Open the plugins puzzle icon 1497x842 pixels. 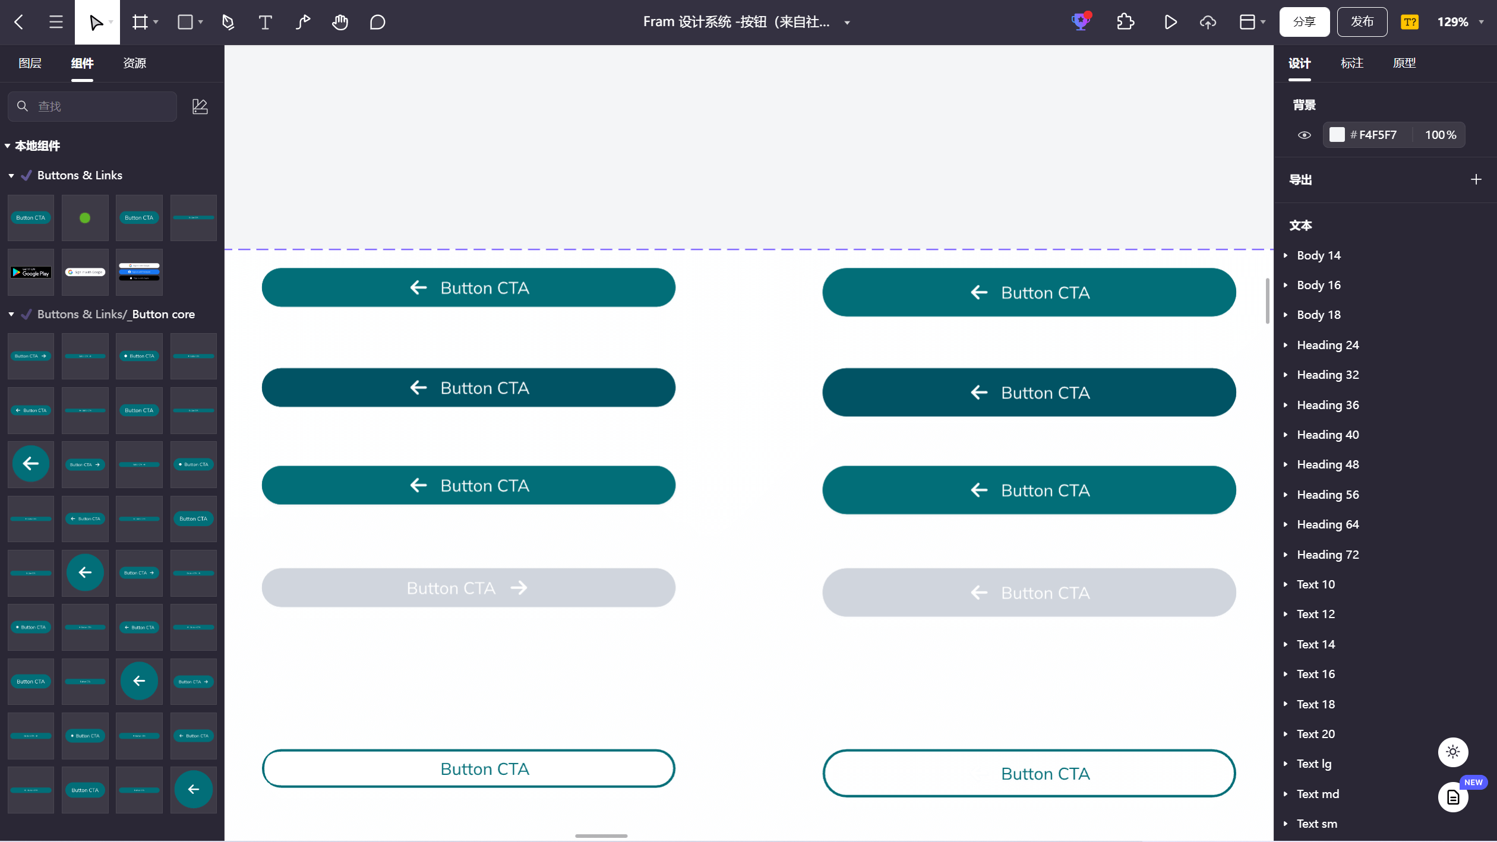(x=1125, y=23)
